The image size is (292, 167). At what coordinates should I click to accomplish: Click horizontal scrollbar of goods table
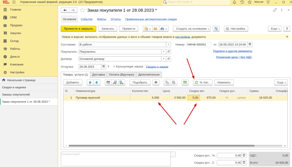pos(161,146)
